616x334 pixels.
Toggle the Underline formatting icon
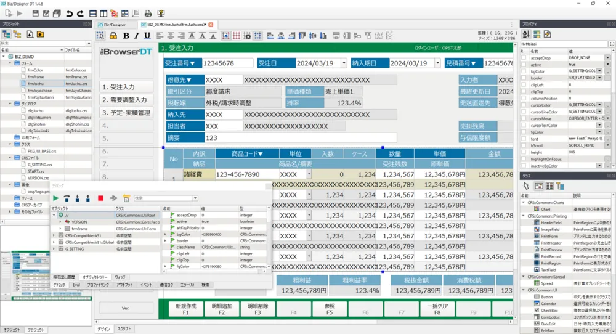click(148, 36)
